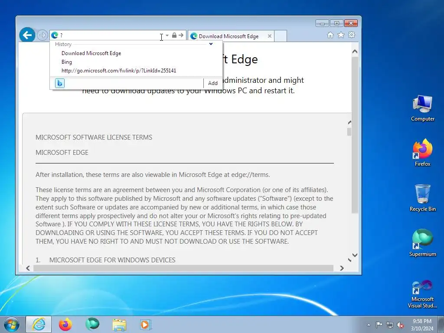444x333 pixels.
Task: Click the Edge site icon in address bar
Action: click(55, 35)
